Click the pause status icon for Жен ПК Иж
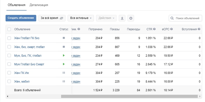 pyautogui.click(x=64, y=73)
